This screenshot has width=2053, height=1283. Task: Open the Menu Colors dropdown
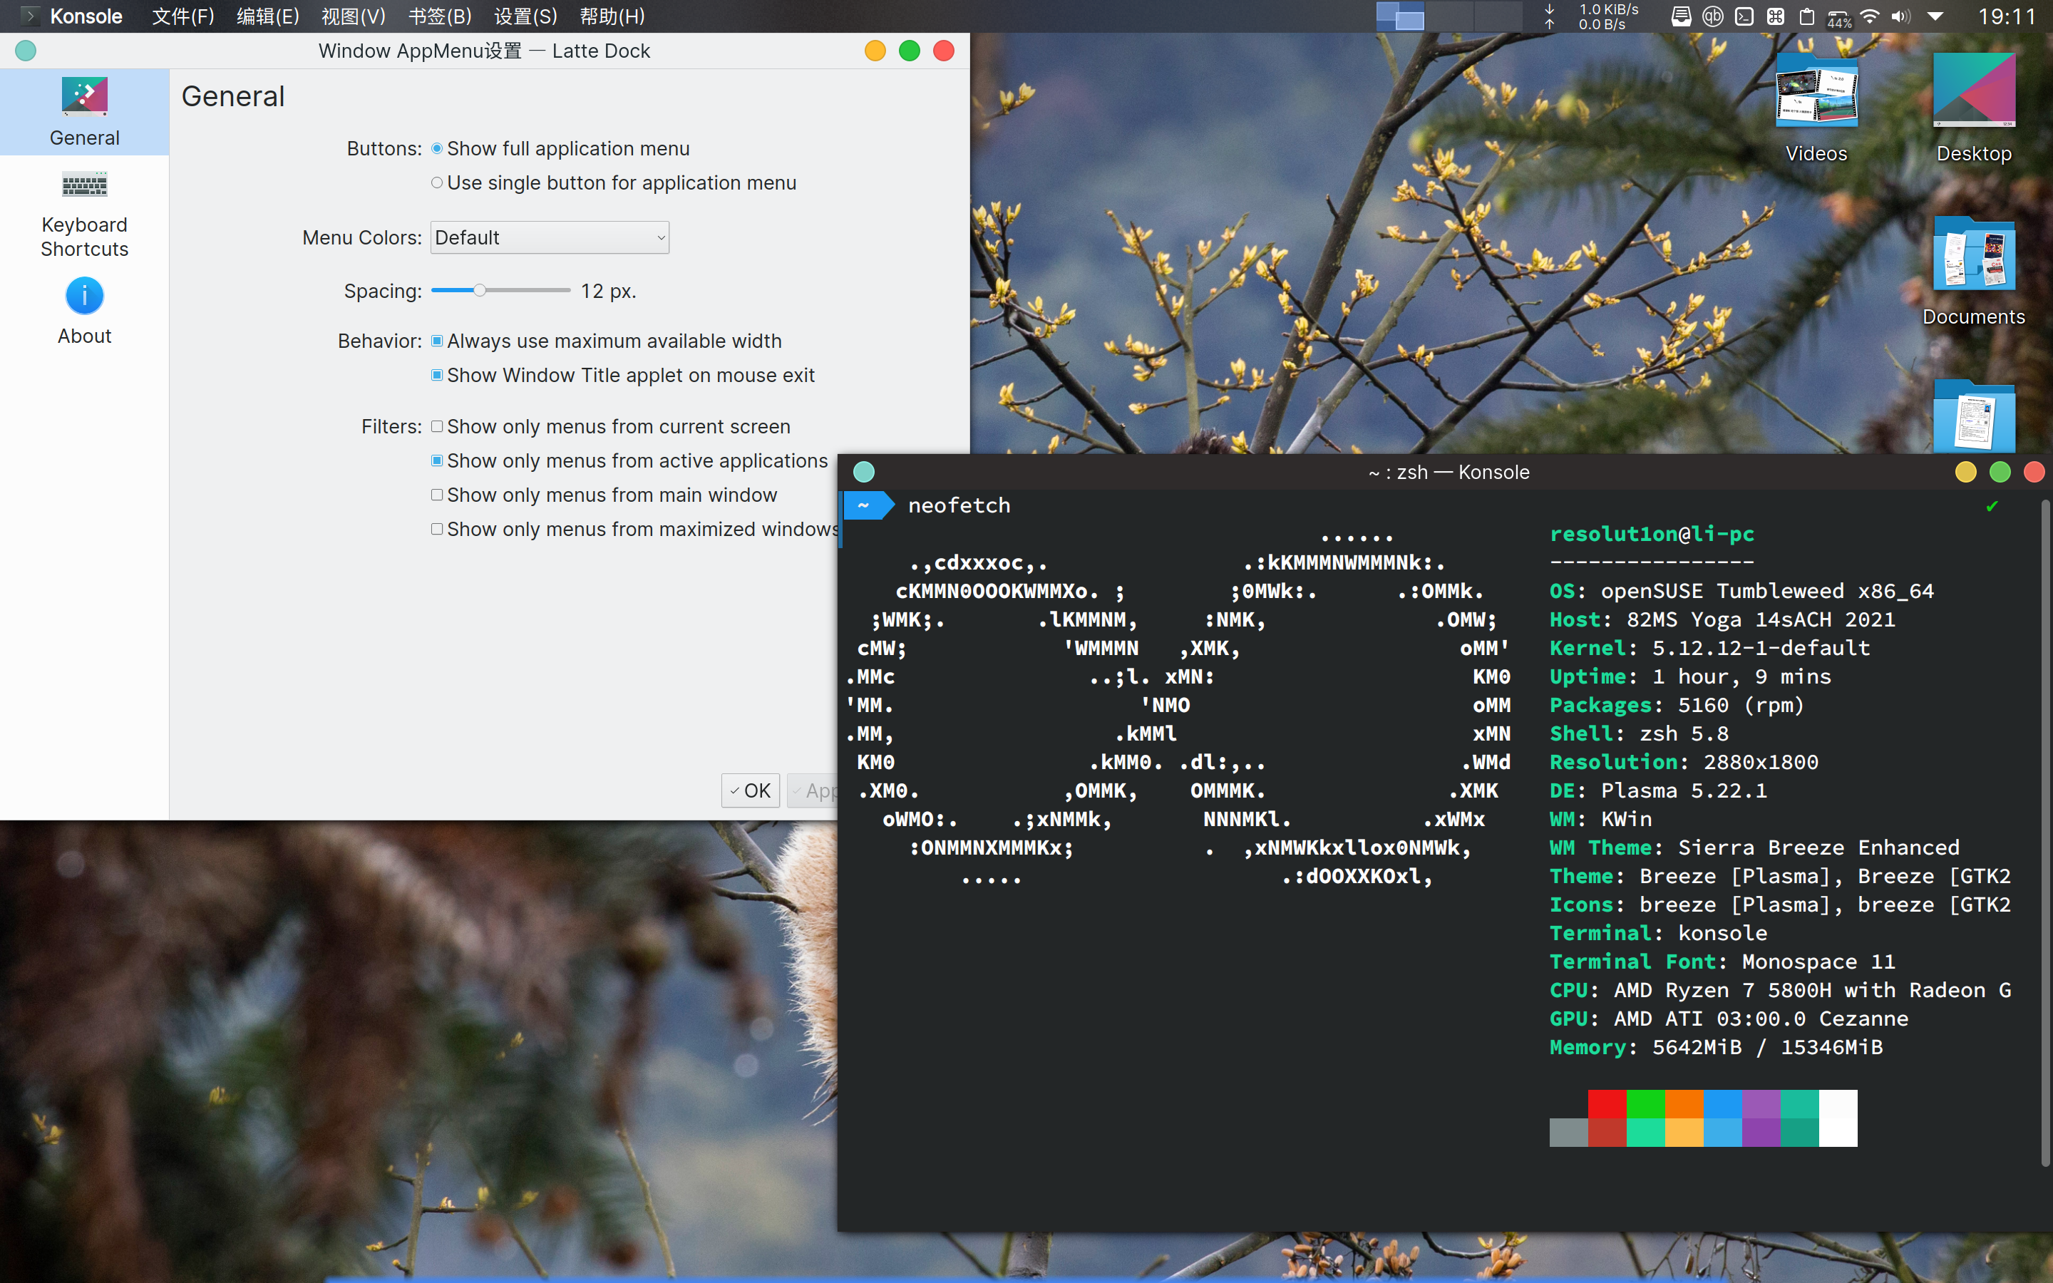pos(550,237)
